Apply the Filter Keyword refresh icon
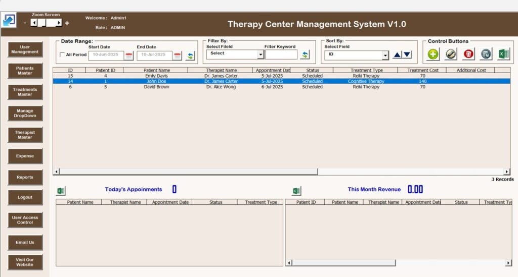Viewport: 518px width, 277px height. tap(305, 54)
